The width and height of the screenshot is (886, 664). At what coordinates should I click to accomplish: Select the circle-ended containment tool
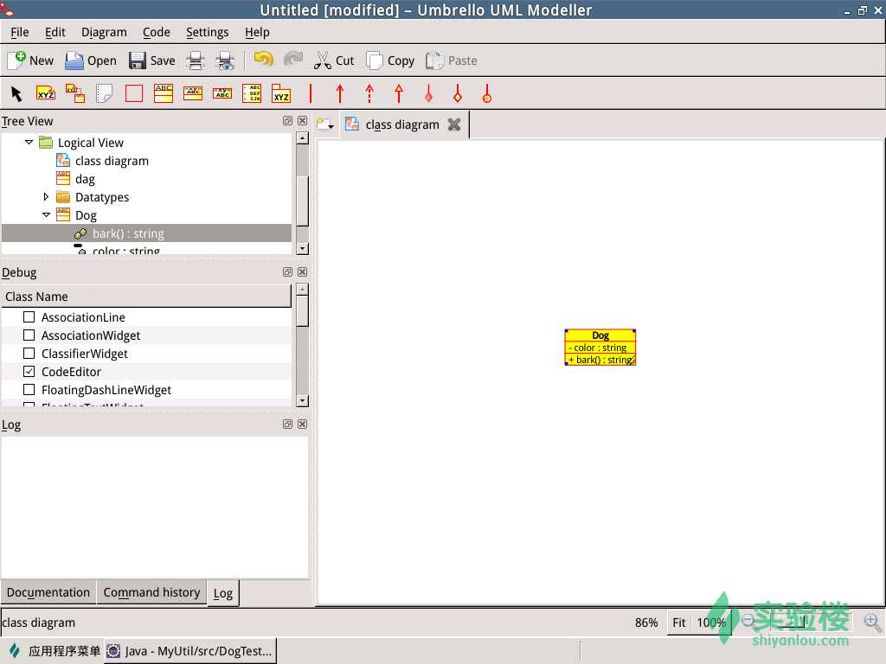coord(487,93)
